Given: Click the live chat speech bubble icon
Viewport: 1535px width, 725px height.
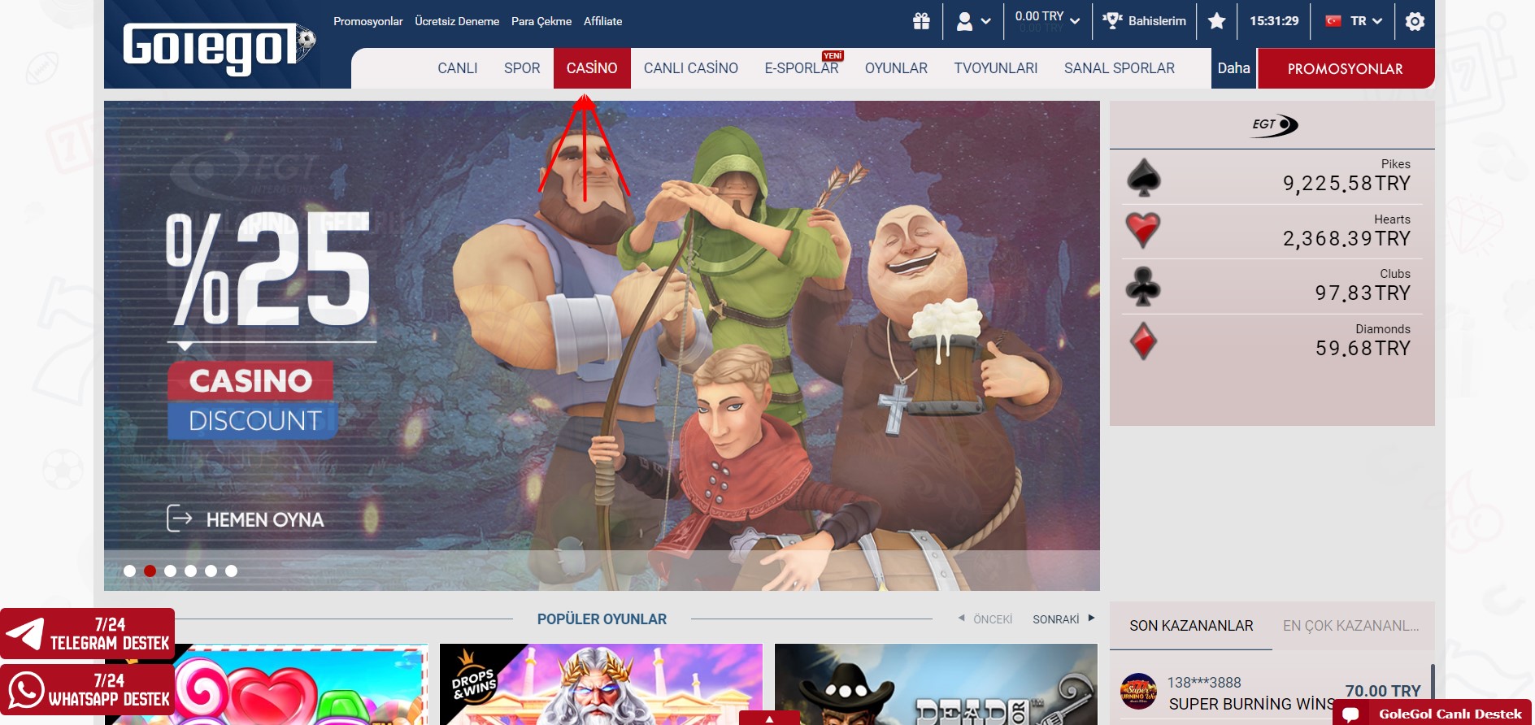Looking at the screenshot, I should [1350, 714].
